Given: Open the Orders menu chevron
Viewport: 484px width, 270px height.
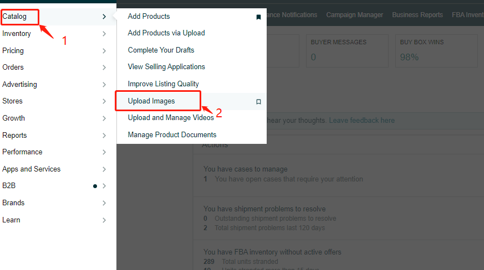Looking at the screenshot, I should click(104, 67).
